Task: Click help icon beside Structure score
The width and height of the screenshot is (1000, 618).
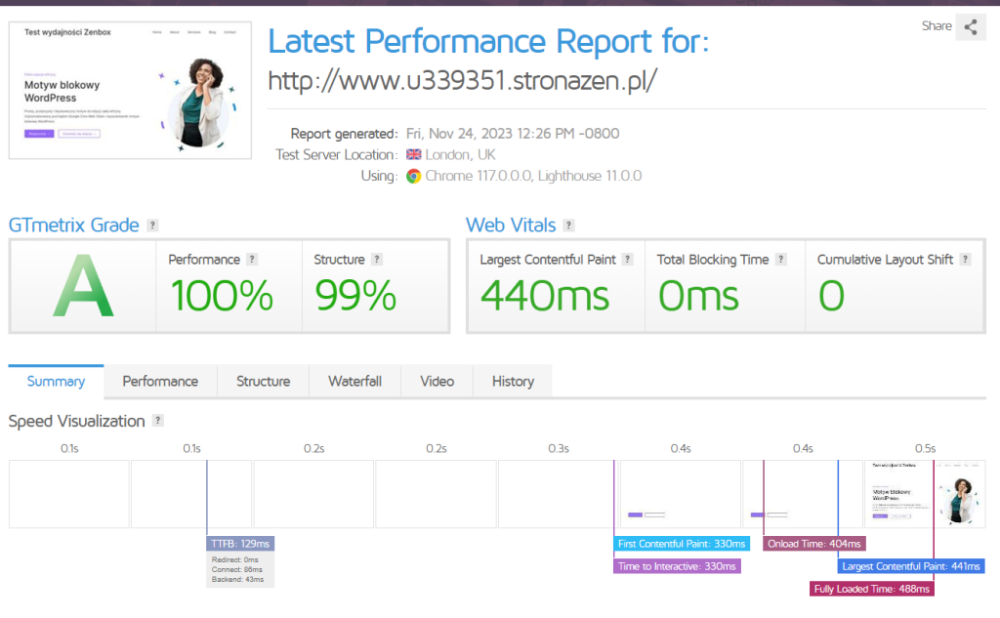Action: (x=377, y=260)
